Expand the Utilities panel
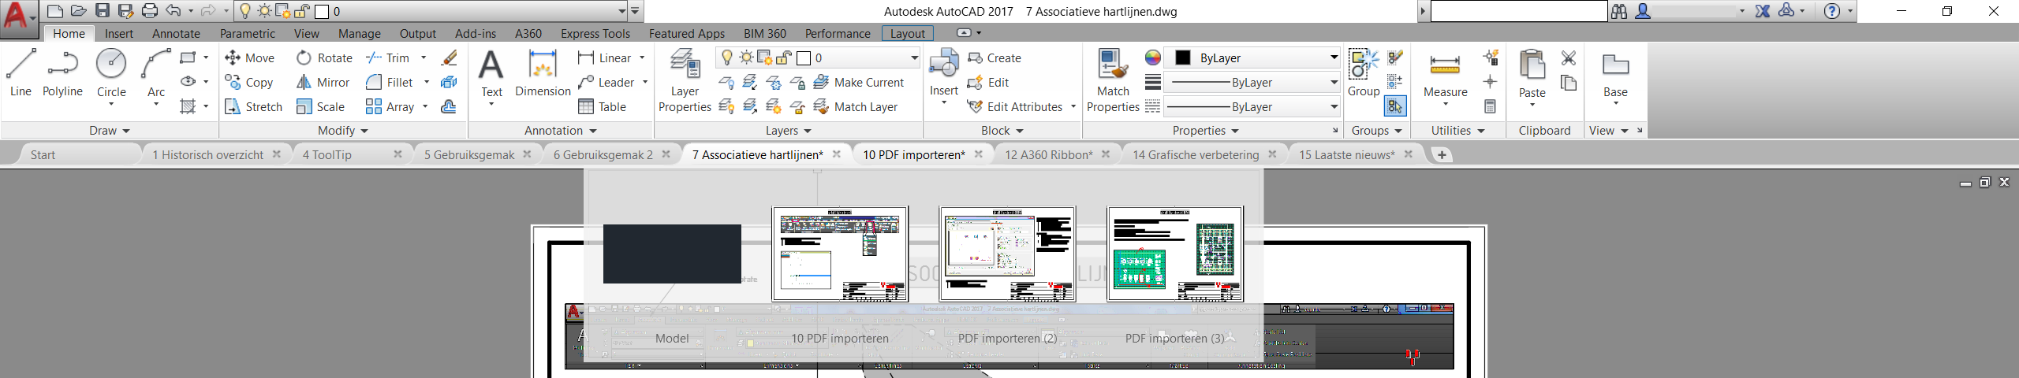The image size is (2019, 378). (x=1458, y=131)
